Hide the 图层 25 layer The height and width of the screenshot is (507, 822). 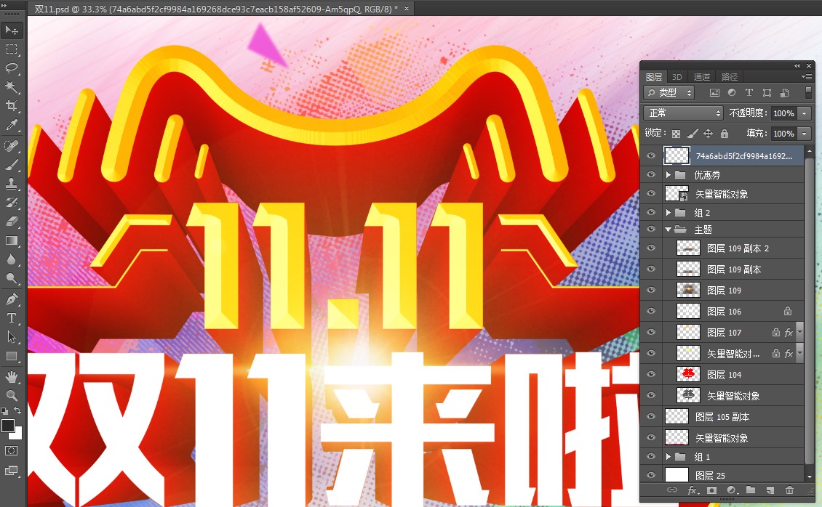[x=651, y=475]
